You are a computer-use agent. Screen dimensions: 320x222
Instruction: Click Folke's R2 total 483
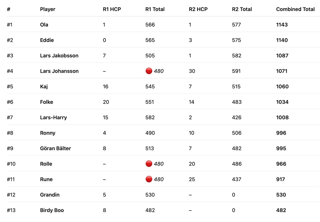[x=236, y=102]
